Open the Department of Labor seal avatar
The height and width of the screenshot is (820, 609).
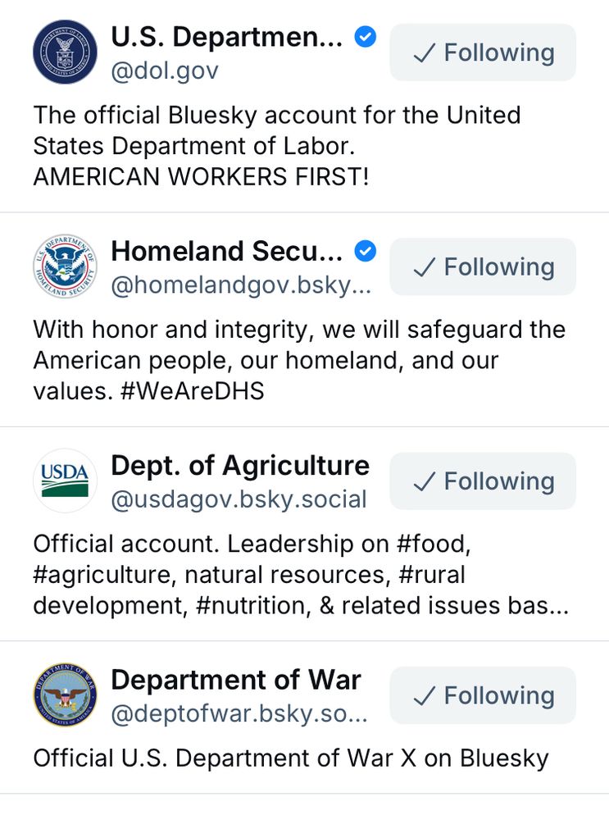pyautogui.click(x=65, y=52)
